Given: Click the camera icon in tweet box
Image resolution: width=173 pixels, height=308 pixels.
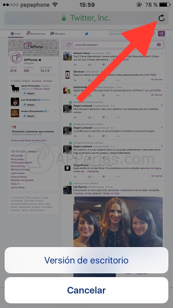Looking at the screenshot, I should tap(159, 45).
